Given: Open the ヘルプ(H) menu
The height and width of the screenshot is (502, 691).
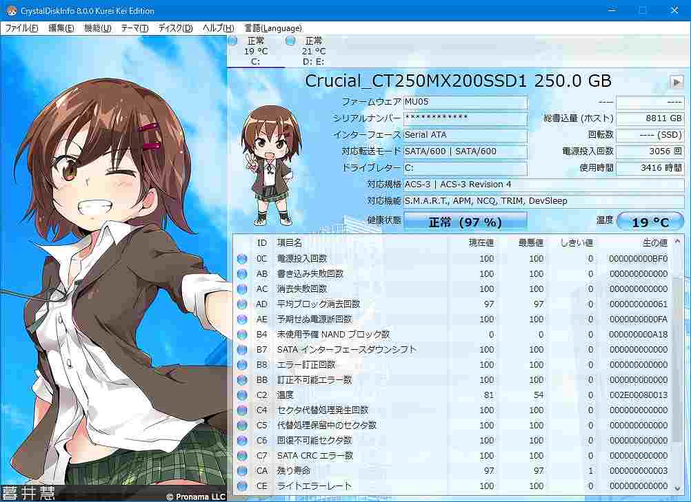Looking at the screenshot, I should [x=218, y=28].
